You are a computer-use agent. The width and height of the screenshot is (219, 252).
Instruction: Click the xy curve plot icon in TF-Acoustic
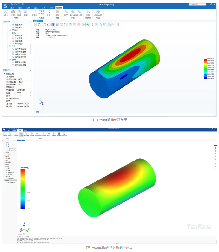[16, 134]
